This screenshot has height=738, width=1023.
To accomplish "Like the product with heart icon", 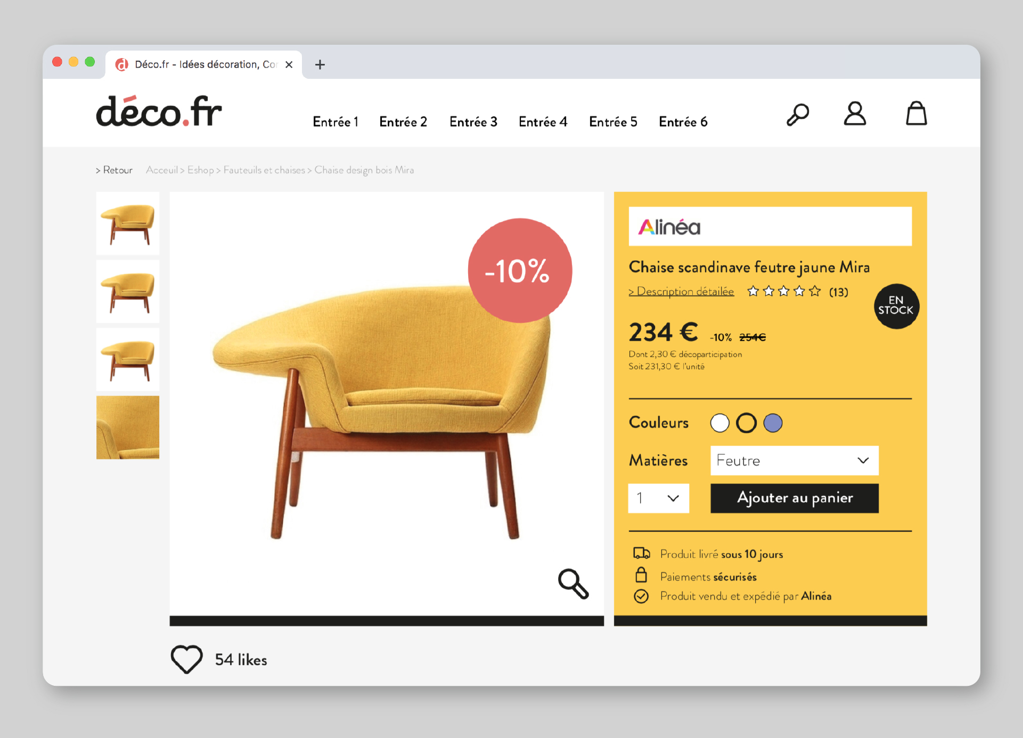I will click(187, 659).
